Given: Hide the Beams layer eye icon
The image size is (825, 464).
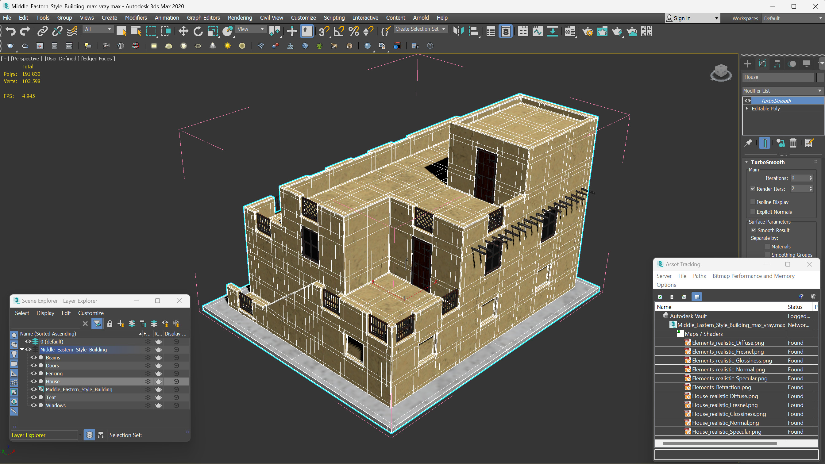Looking at the screenshot, I should [33, 357].
